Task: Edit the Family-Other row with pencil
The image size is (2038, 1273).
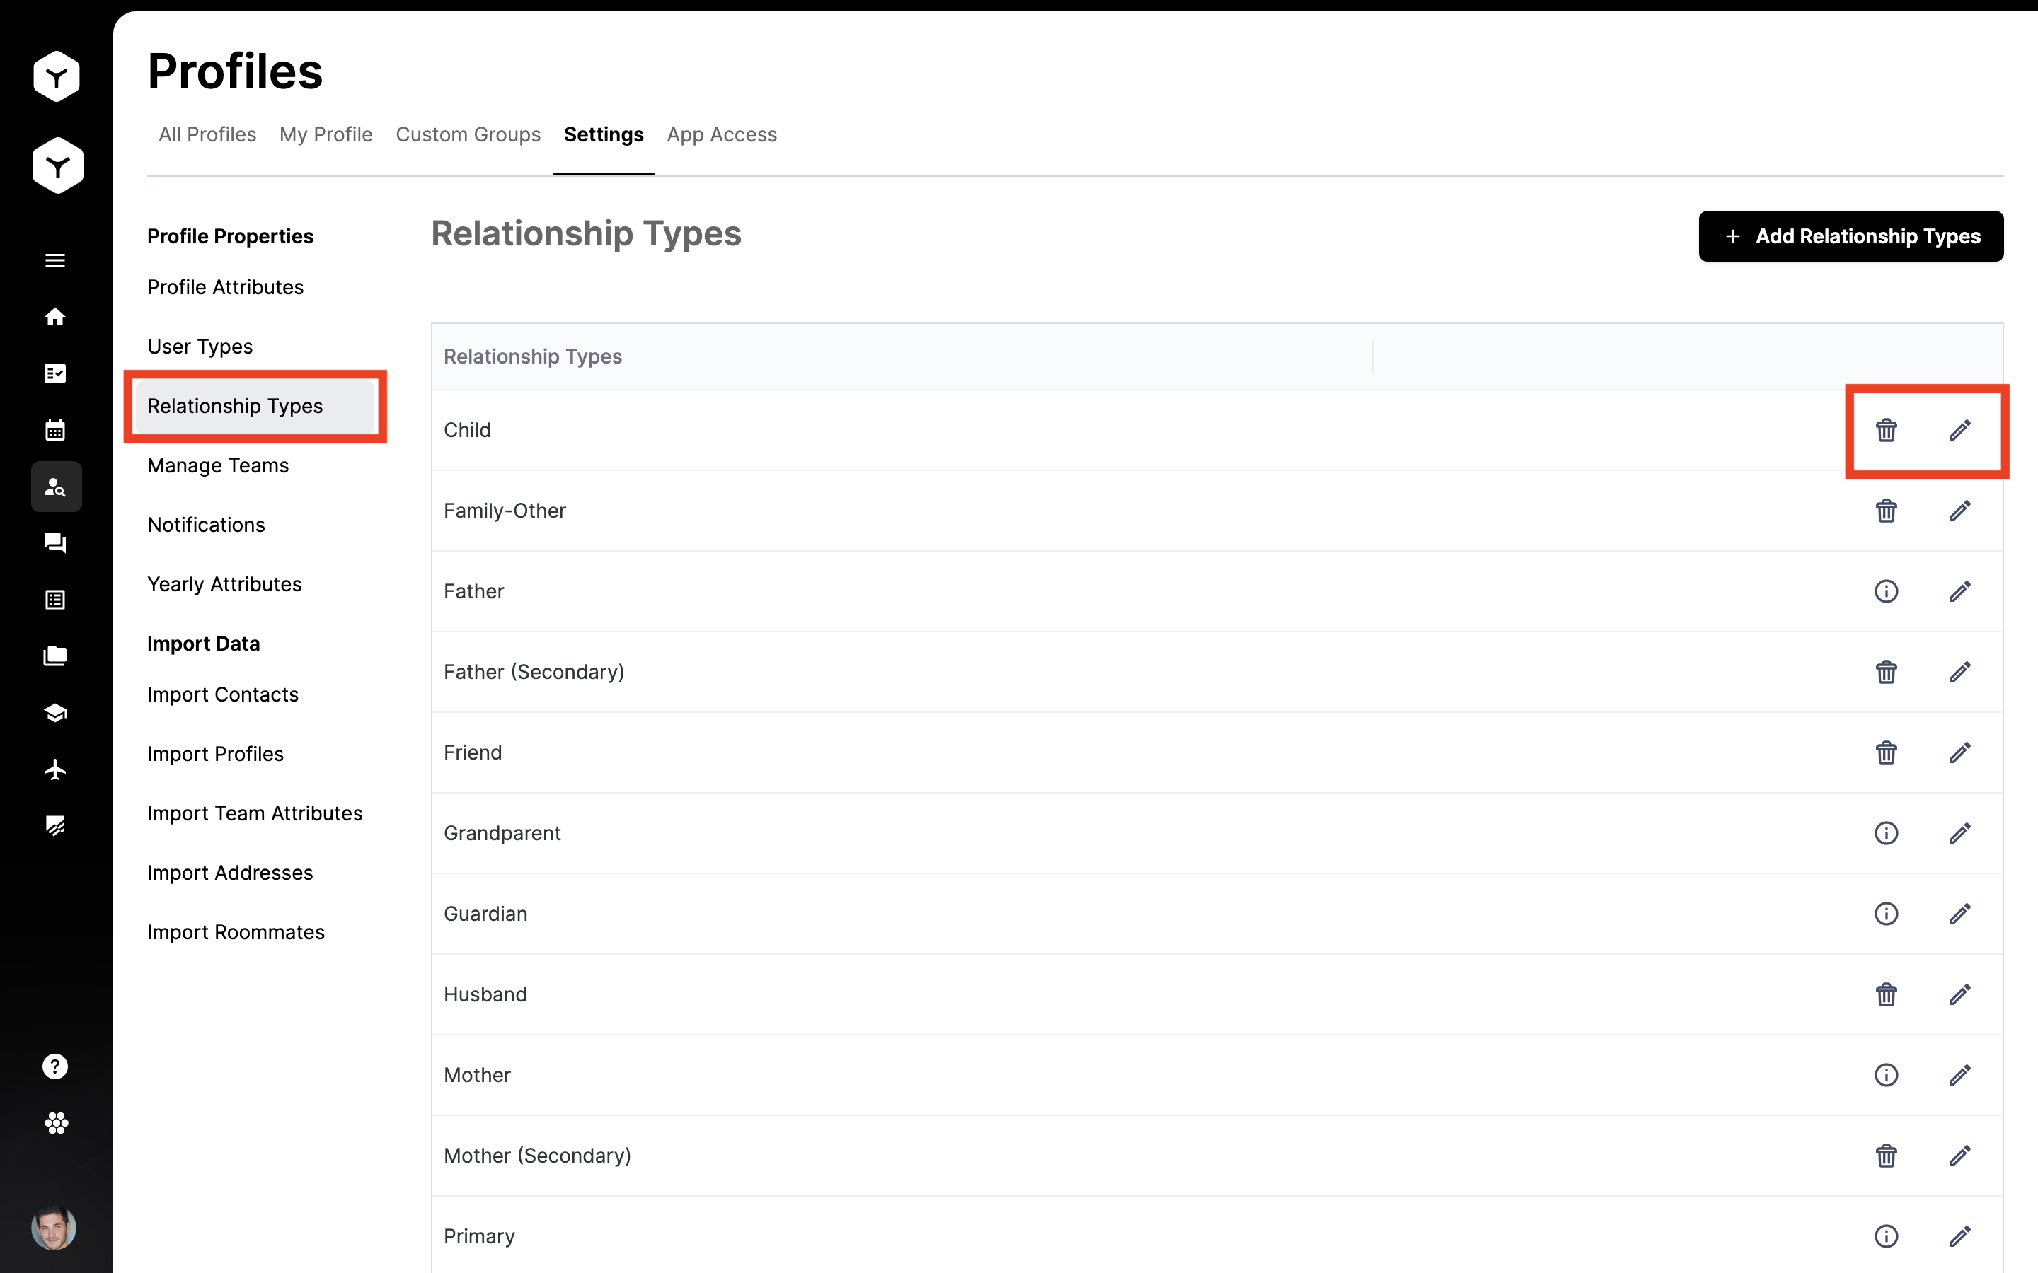Action: (x=1959, y=511)
